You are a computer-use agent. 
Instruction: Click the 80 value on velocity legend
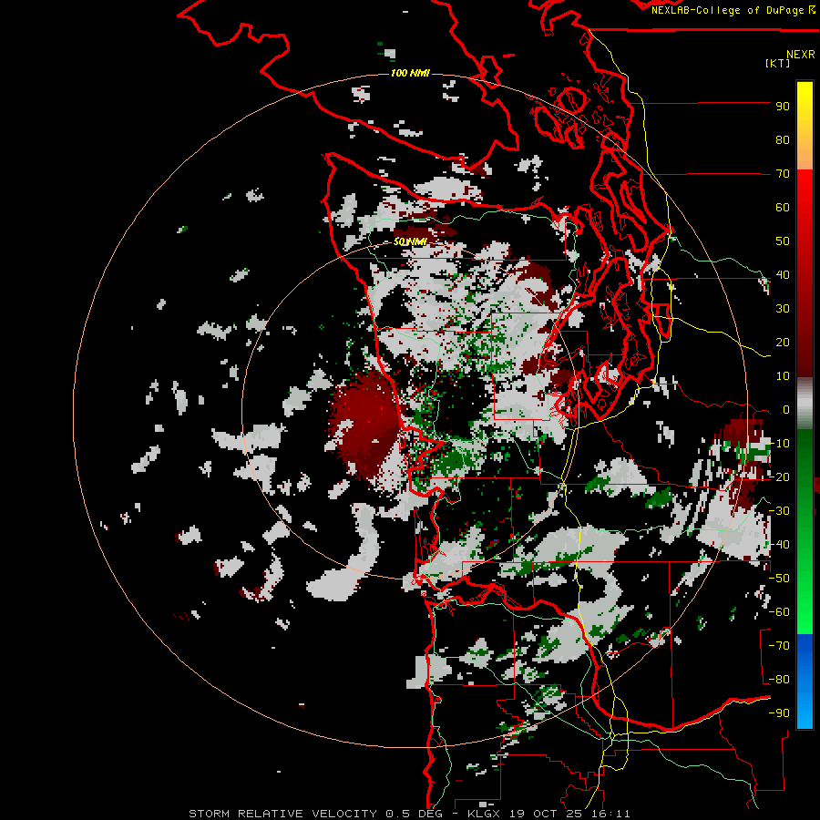783,140
